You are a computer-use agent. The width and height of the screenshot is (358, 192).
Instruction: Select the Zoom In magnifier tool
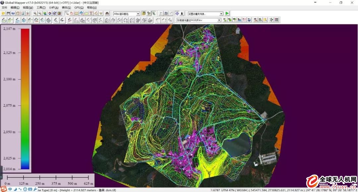click(35, 14)
